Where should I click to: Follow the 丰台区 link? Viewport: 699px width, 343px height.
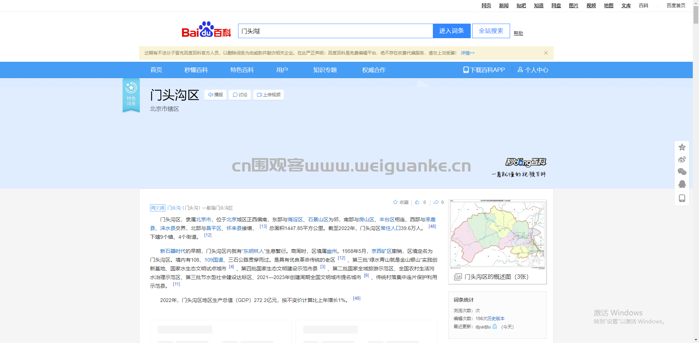pyautogui.click(x=387, y=219)
